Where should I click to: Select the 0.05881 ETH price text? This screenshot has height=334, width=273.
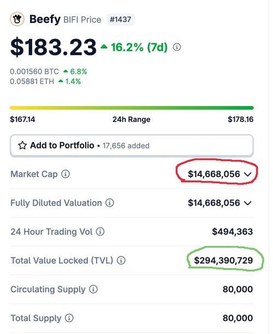[32, 81]
